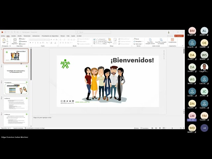Click the decrease font size icon
The width and height of the screenshot is (212, 159).
point(54,39)
